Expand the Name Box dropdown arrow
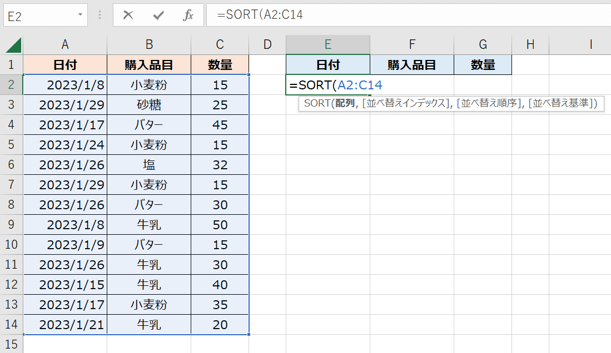The width and height of the screenshot is (611, 353). (81, 15)
